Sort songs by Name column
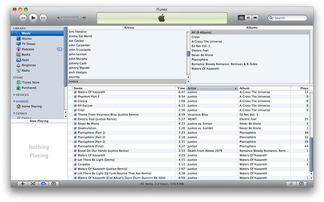The image size is (324, 202). [124, 88]
